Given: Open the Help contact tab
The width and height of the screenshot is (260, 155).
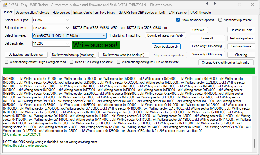Looking at the screenshot, I should [61, 13].
